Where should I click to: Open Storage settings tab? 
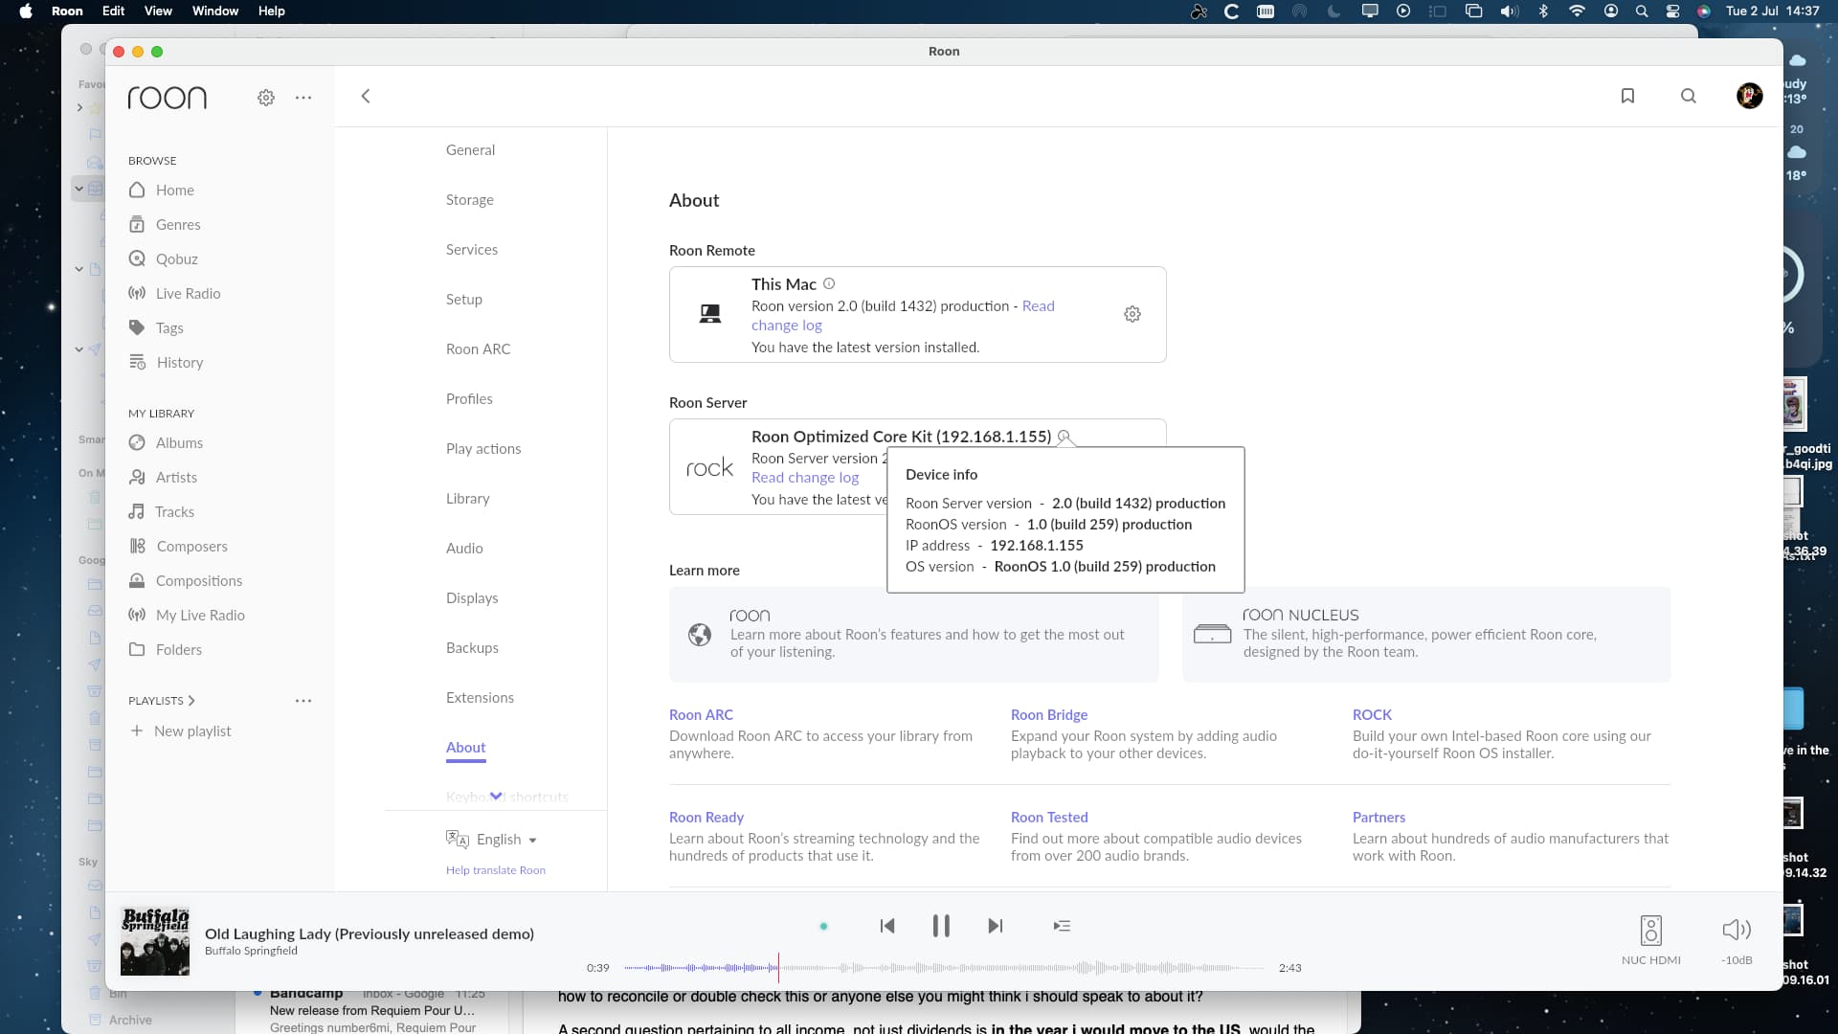469,199
